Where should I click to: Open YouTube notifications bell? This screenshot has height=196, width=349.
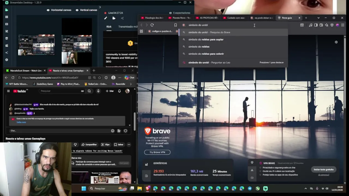click(119, 91)
